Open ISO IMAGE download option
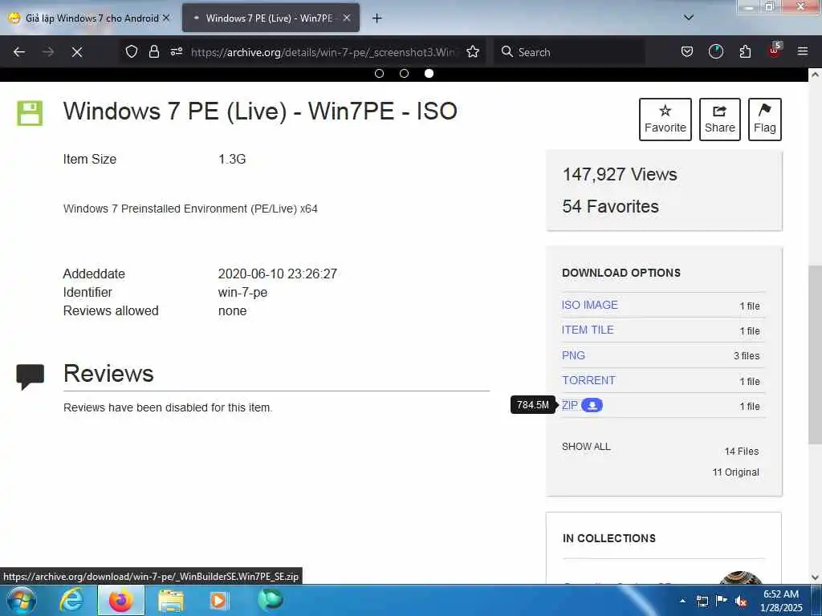Screen dimensions: 822x616 (x=590, y=305)
